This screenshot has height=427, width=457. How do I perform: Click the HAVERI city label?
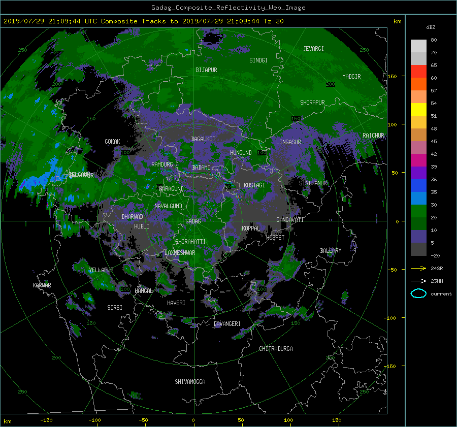176,303
